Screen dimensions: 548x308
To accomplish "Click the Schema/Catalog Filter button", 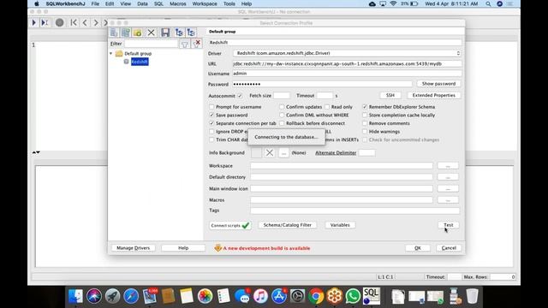I will tap(288, 225).
